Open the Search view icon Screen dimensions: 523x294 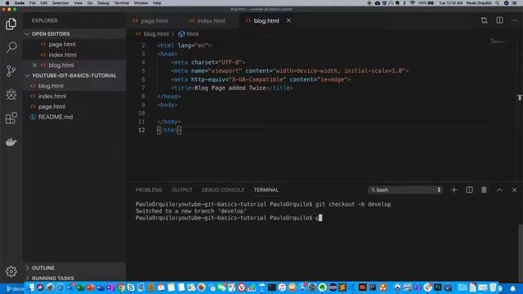(x=11, y=47)
